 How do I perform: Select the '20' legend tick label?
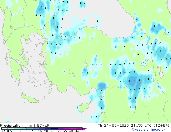(x=46, y=131)
